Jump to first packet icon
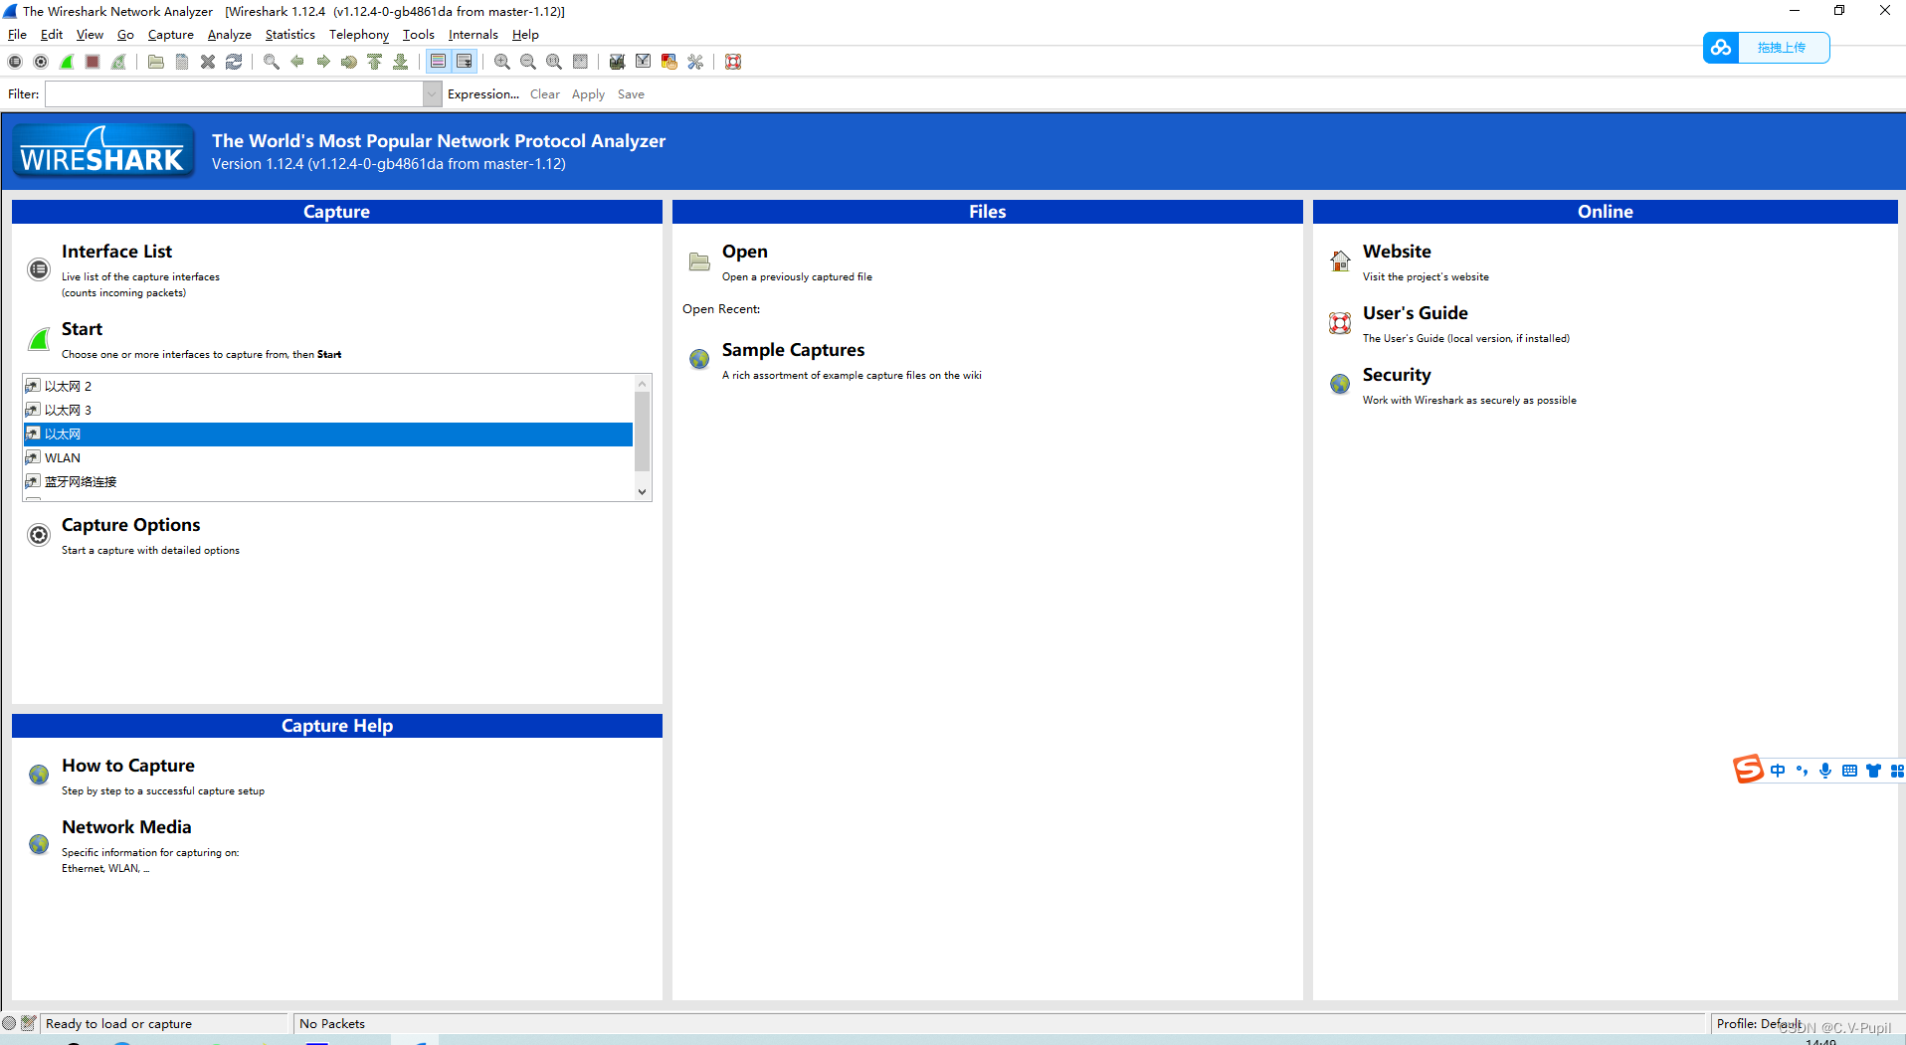1906x1045 pixels. pos(375,62)
